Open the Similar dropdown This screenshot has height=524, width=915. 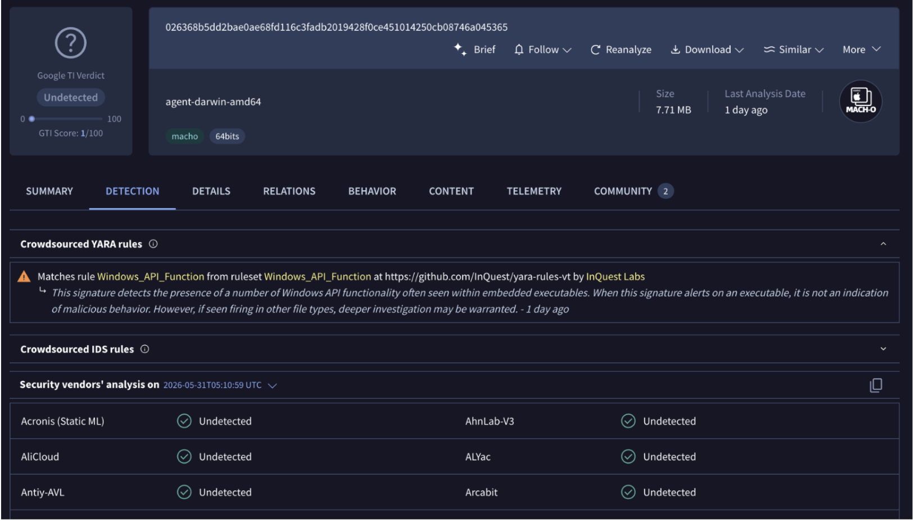pos(794,49)
